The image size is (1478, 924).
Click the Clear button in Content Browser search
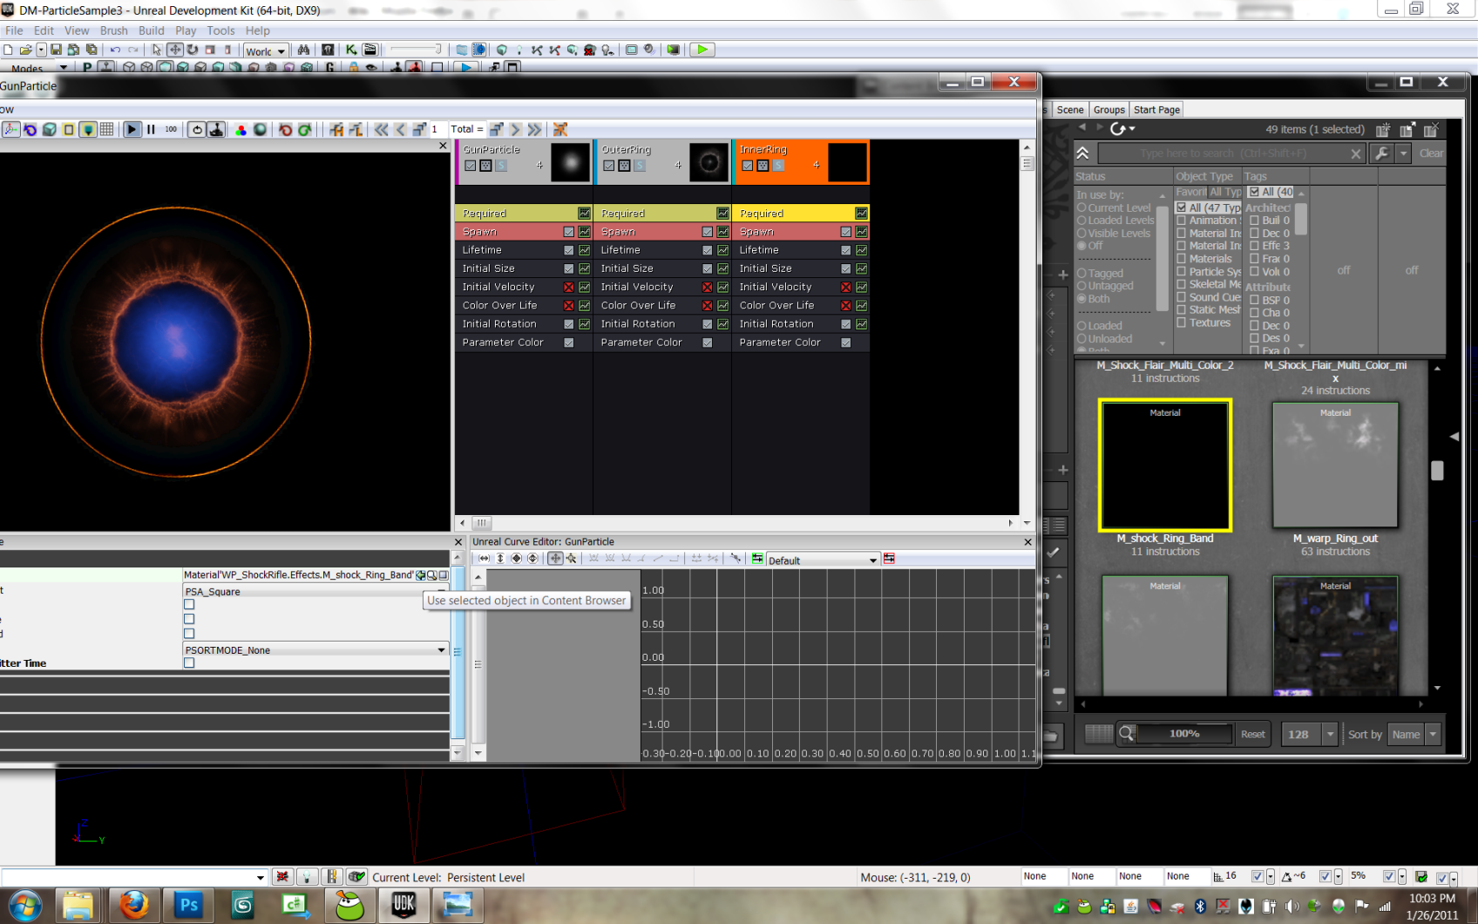tap(1431, 153)
